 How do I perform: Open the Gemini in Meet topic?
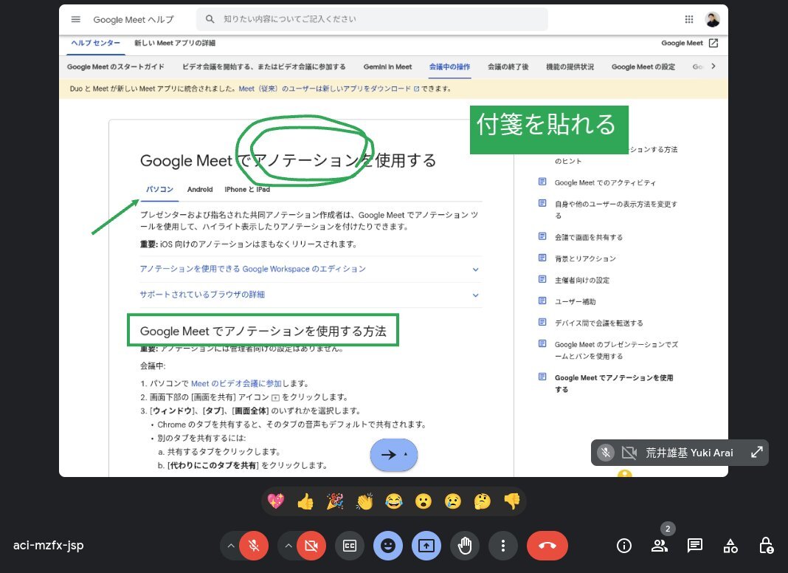tap(387, 67)
